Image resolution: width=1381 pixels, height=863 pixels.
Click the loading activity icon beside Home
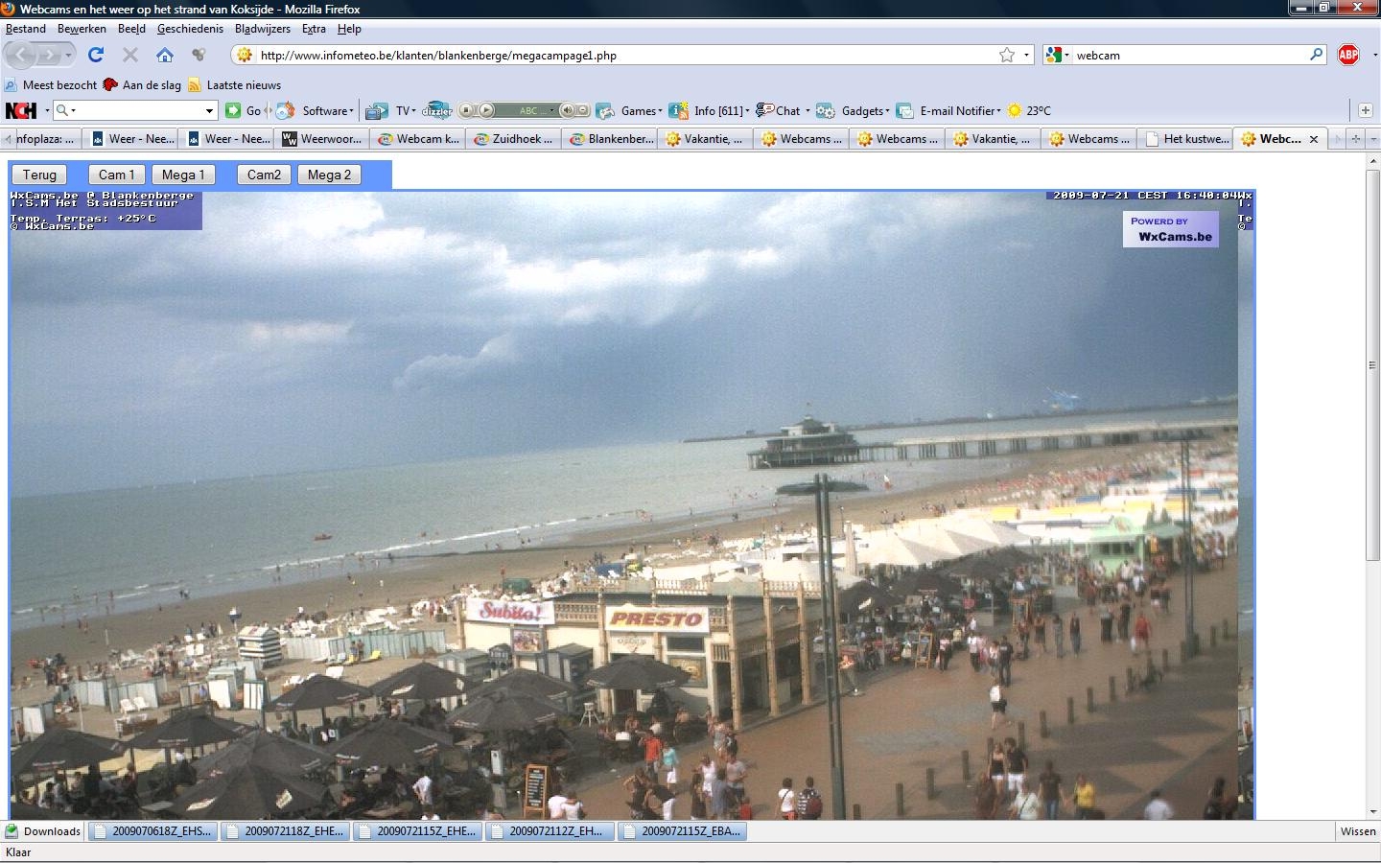click(x=199, y=55)
